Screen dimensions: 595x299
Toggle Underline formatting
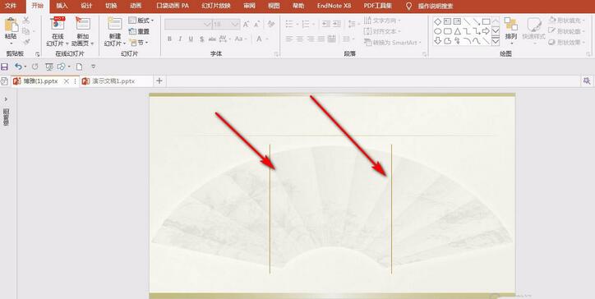[x=191, y=39]
